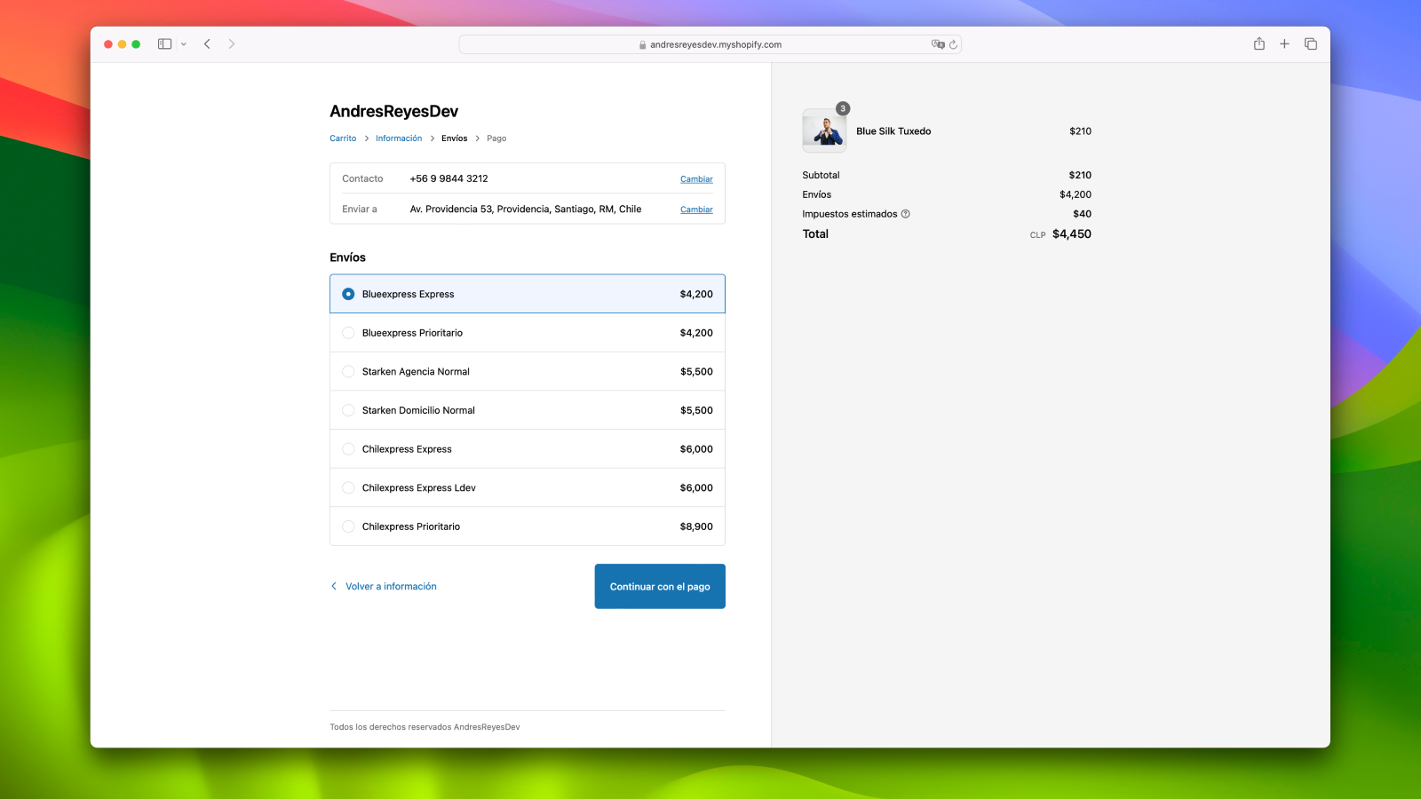Click Volver a información link

click(391, 587)
